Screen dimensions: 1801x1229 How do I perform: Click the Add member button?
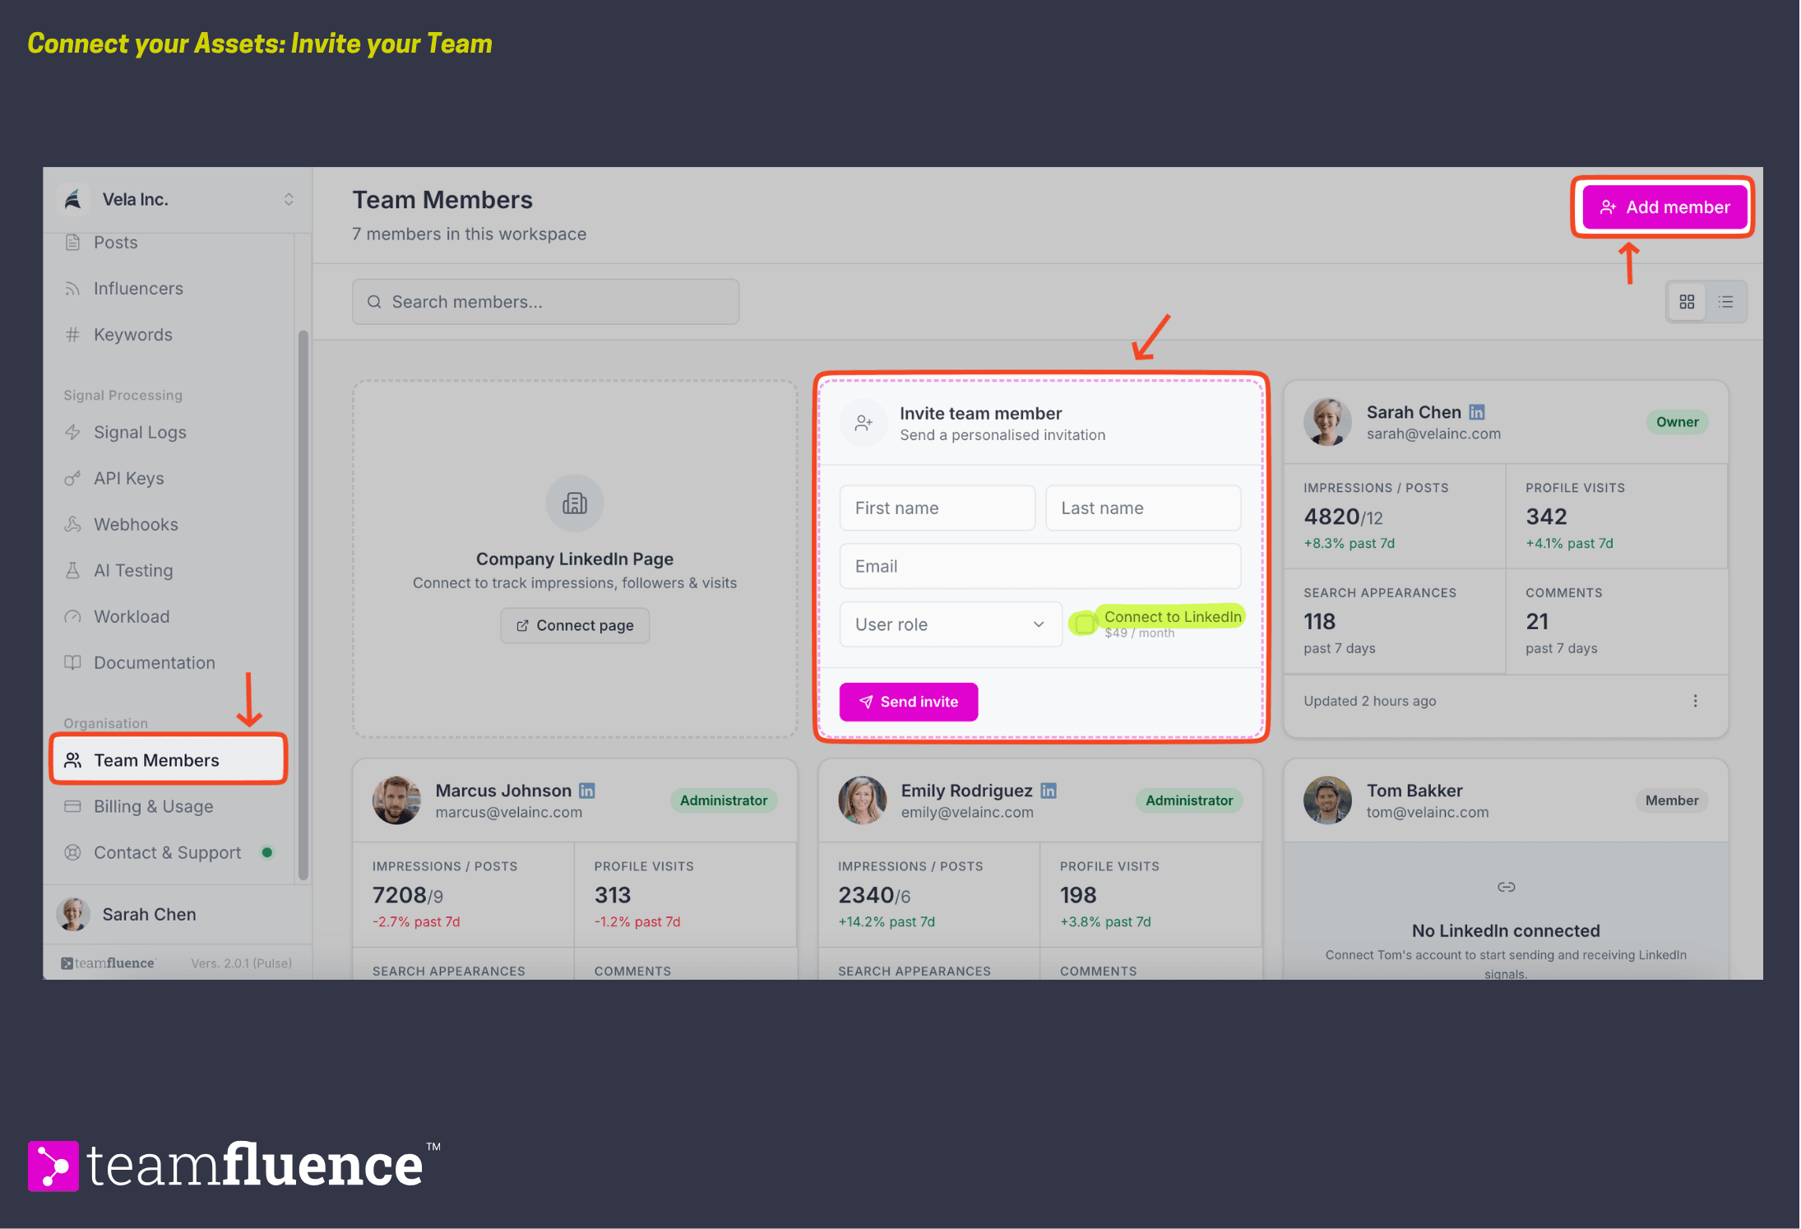tap(1664, 207)
